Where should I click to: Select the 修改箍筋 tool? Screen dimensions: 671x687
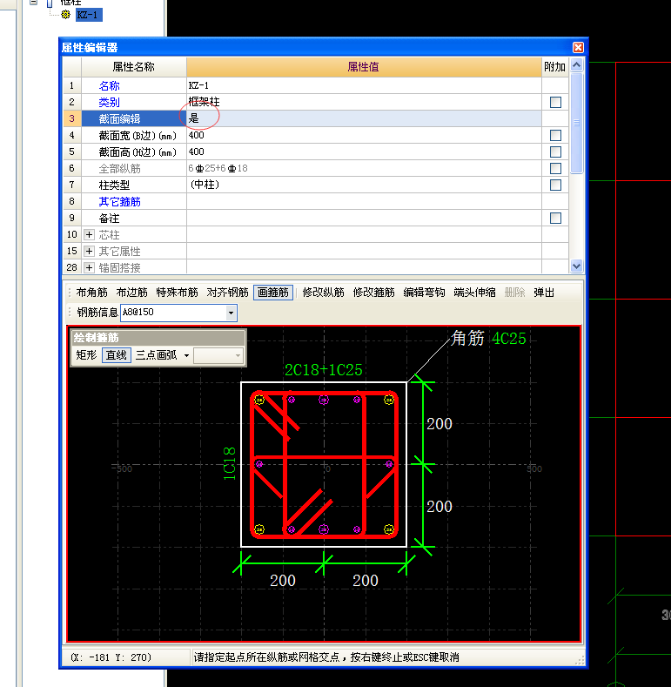[x=373, y=293]
